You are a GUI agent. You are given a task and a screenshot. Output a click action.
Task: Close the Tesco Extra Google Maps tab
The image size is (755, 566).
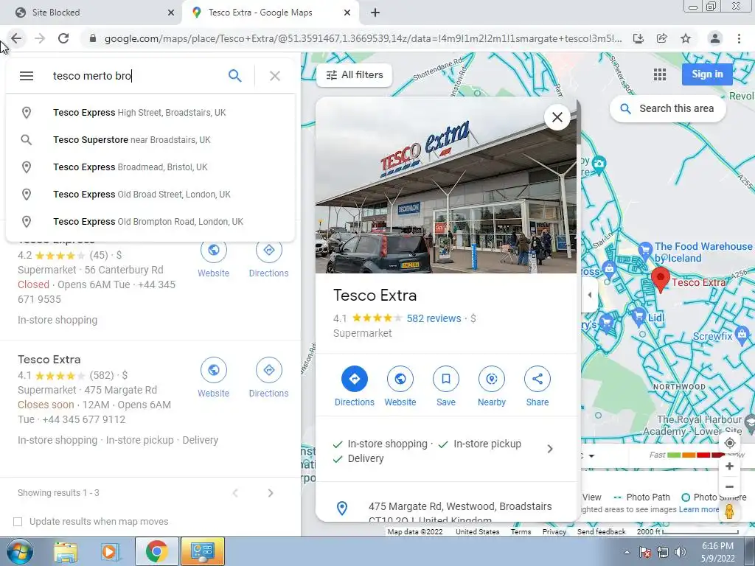pos(347,13)
